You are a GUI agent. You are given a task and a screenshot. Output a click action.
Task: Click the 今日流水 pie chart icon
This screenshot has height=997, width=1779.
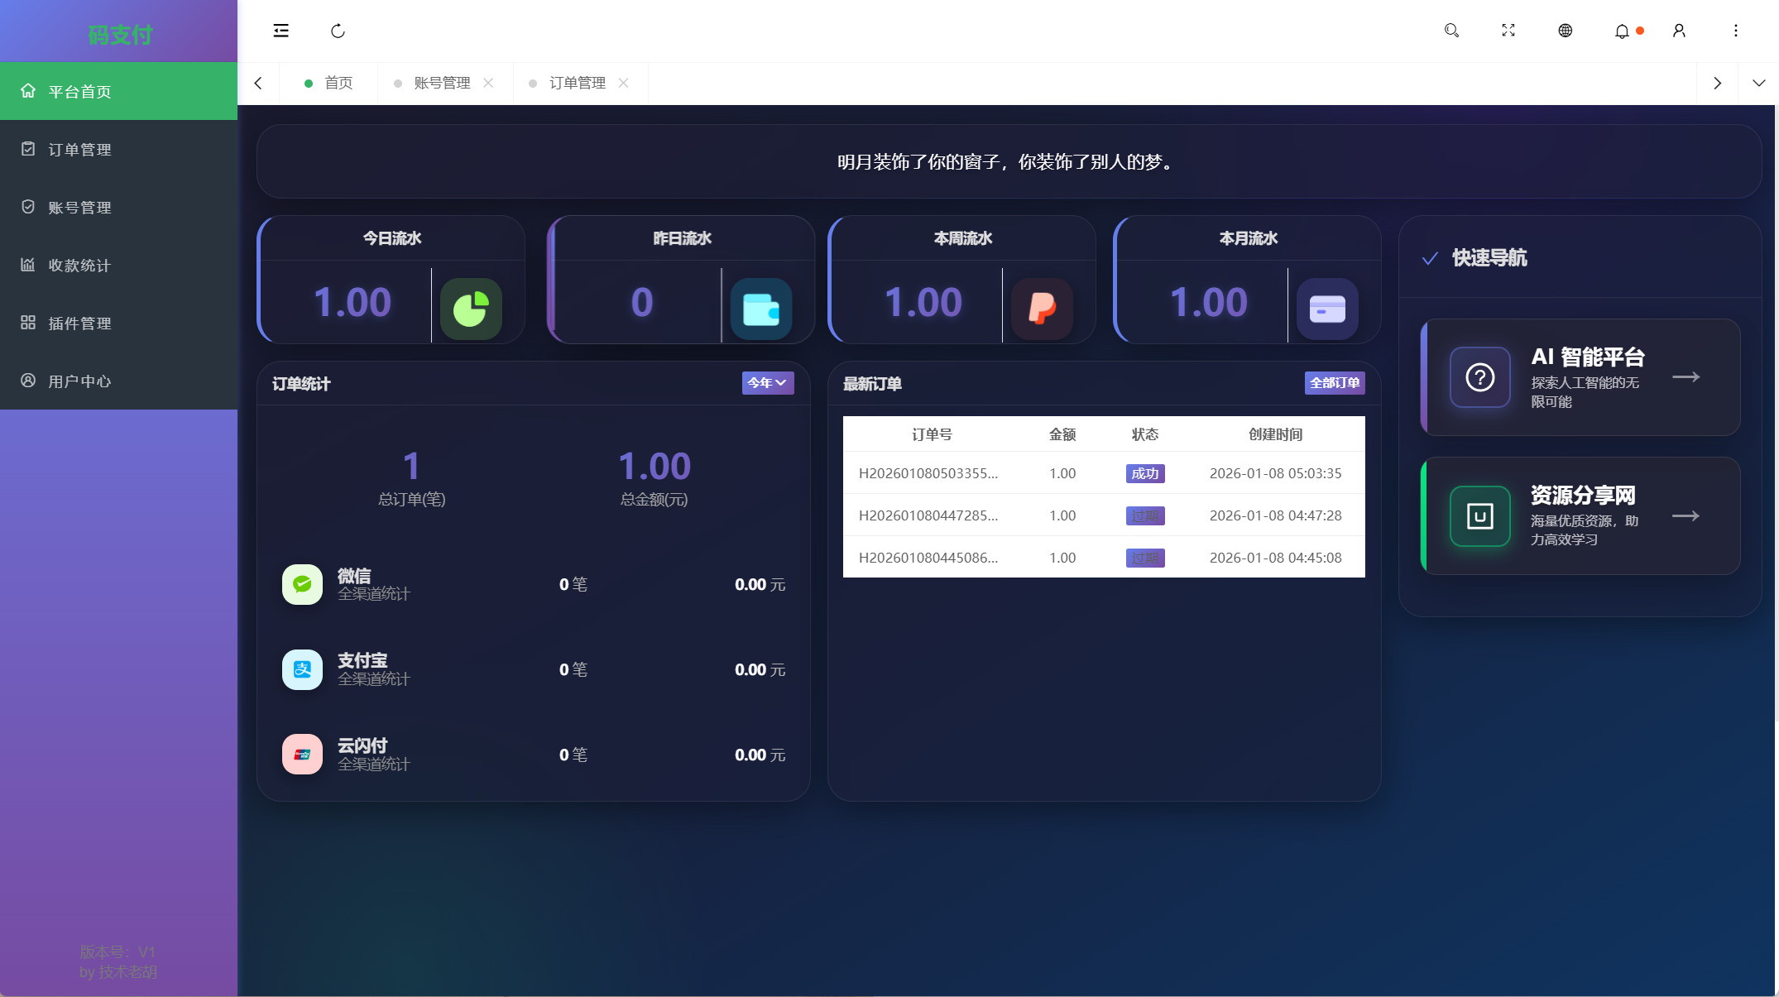pyautogui.click(x=471, y=309)
